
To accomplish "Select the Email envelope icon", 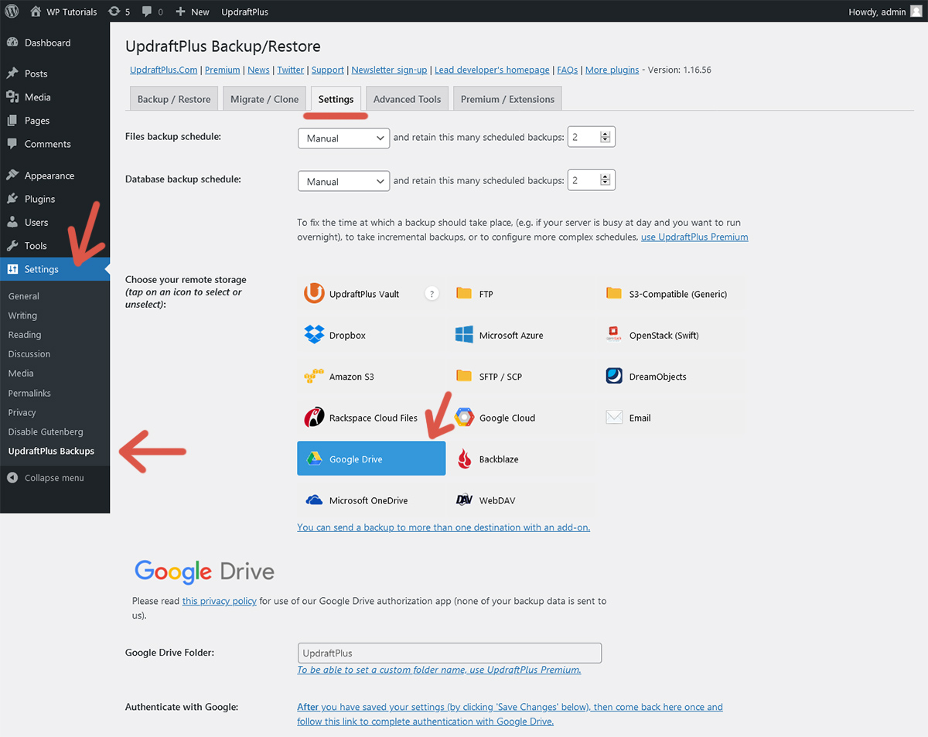I will 614,418.
